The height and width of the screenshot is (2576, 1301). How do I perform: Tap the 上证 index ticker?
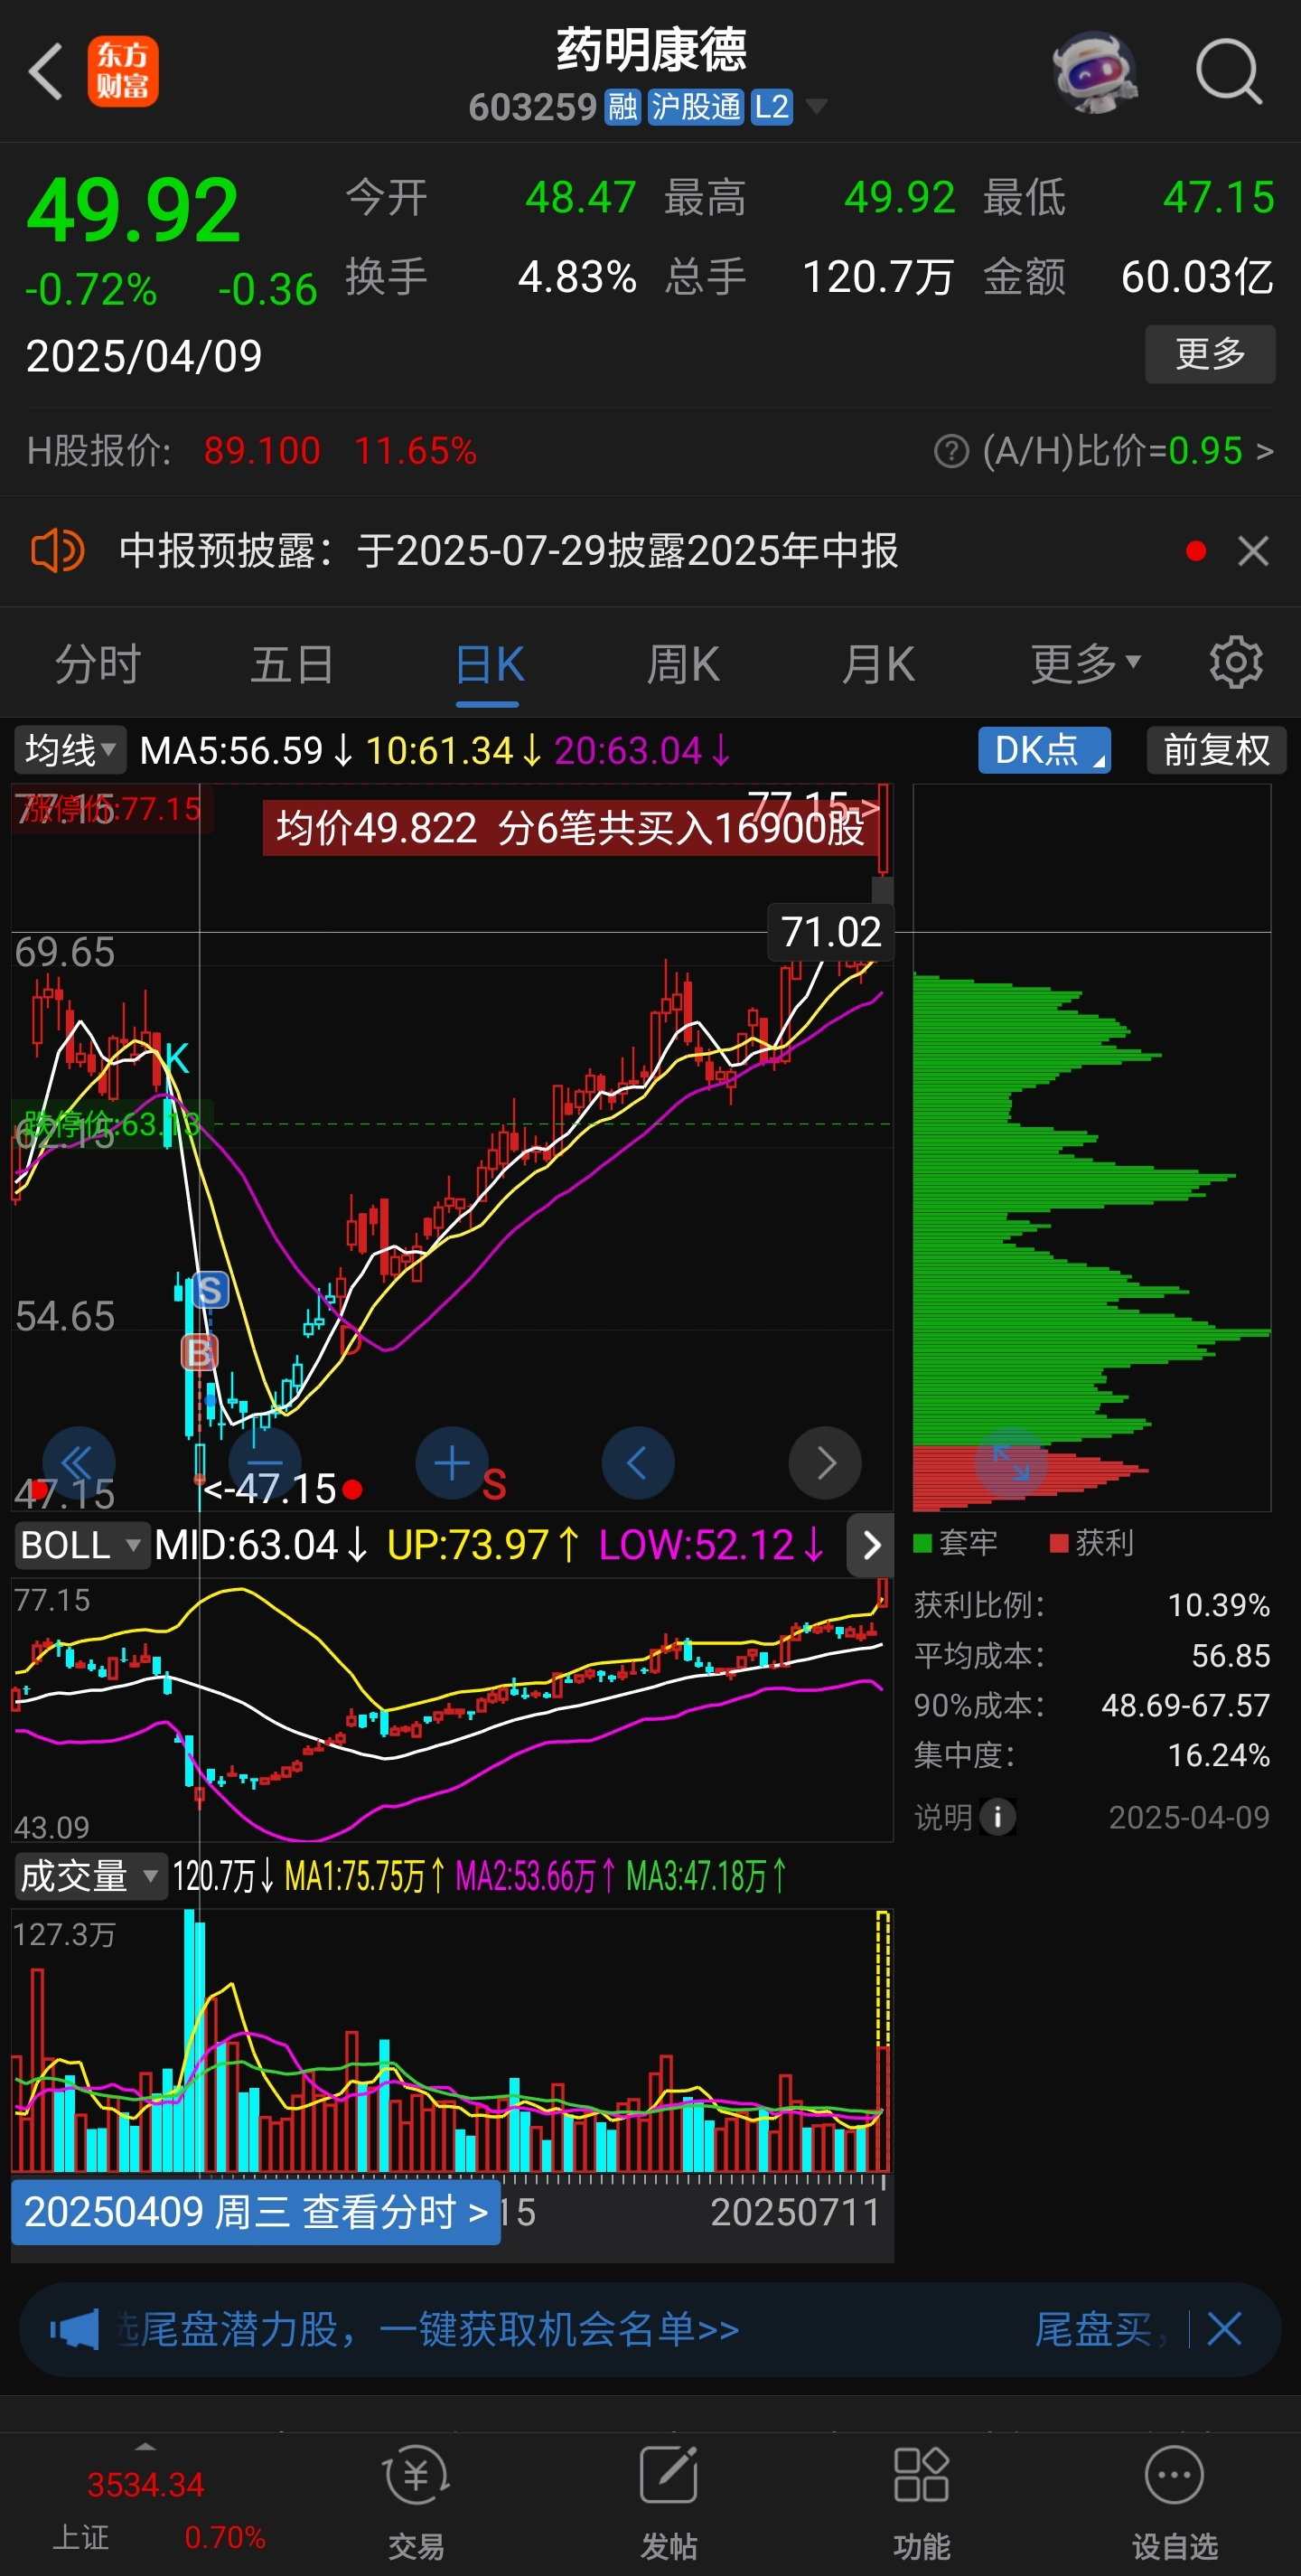click(145, 2509)
